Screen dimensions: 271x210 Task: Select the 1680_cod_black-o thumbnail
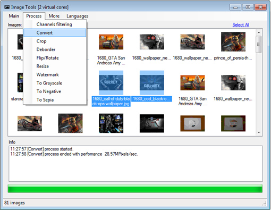pyautogui.click(x=152, y=83)
